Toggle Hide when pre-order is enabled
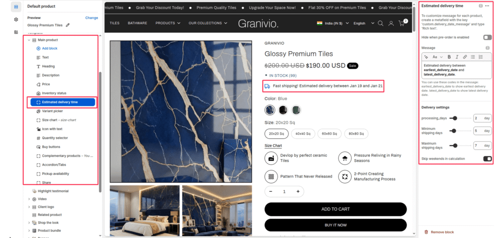Viewport: 504px width, 238px height. pyautogui.click(x=487, y=37)
